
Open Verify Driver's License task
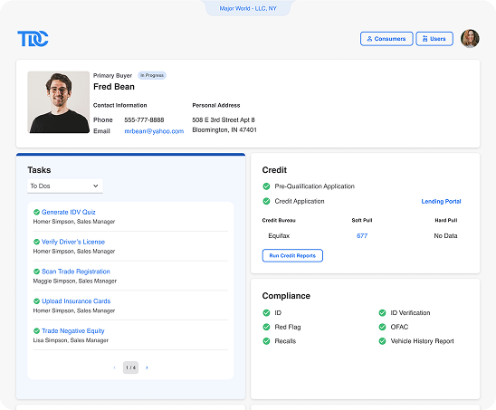(x=73, y=242)
